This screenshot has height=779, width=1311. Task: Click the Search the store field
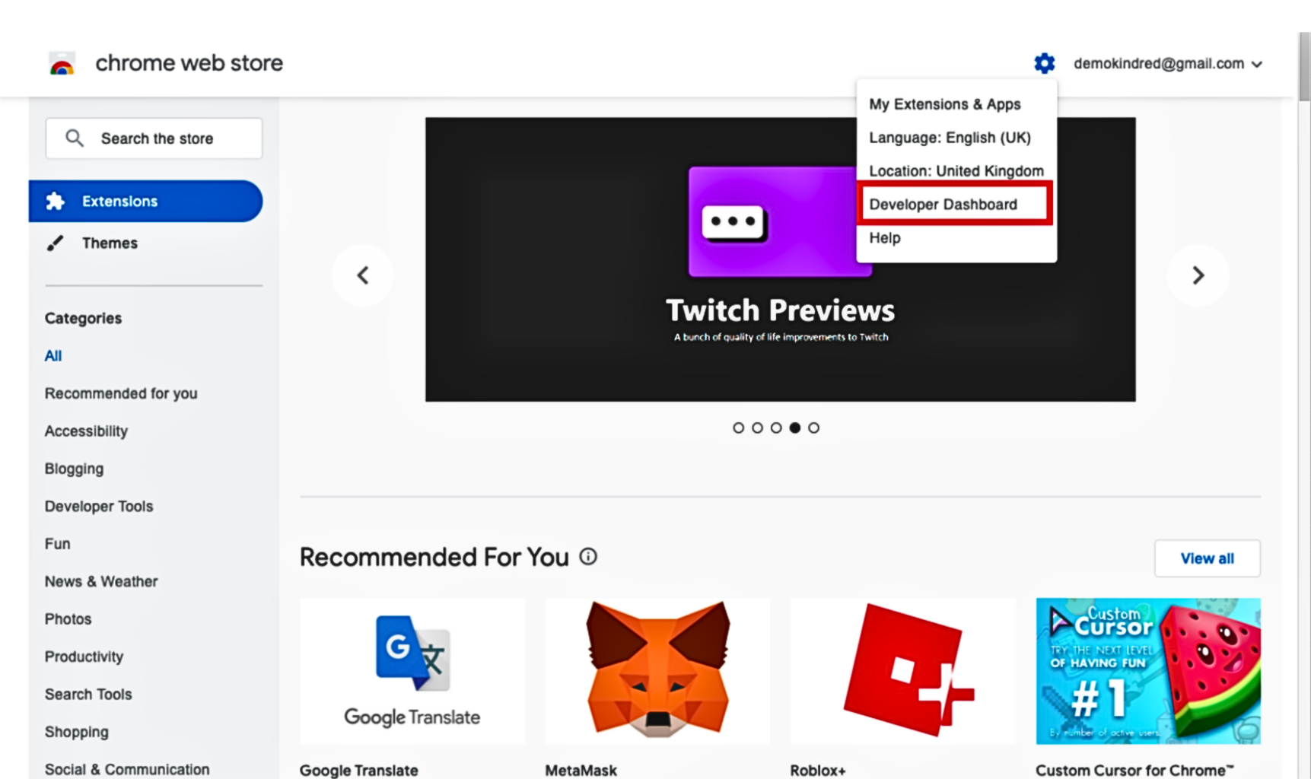(154, 138)
